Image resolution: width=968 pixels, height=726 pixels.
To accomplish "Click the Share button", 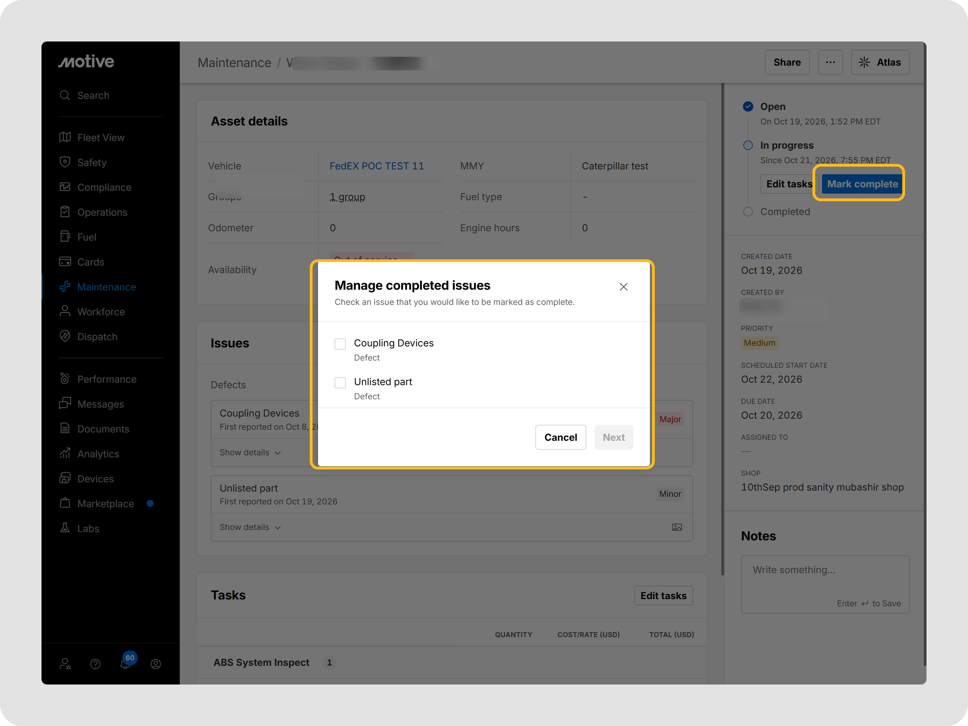I will (x=787, y=62).
